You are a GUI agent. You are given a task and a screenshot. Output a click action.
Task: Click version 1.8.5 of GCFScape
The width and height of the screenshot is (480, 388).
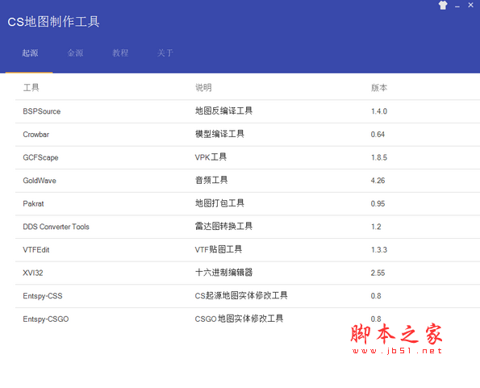coord(379,157)
